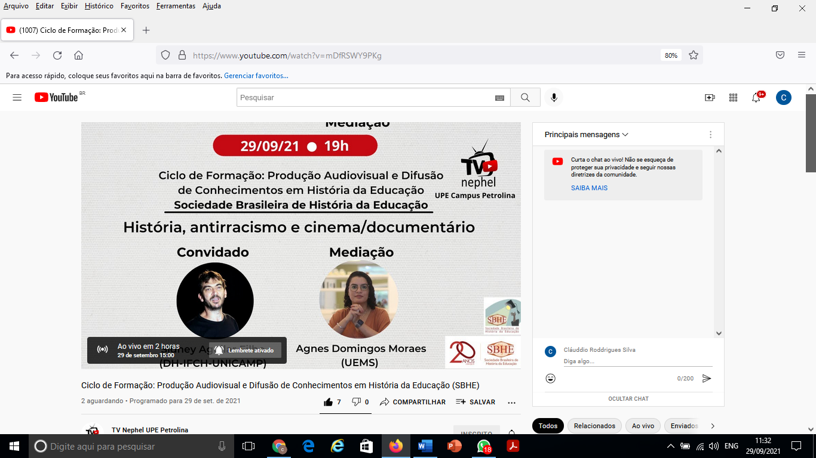Open new tab with plus button
816x458 pixels.
146,30
